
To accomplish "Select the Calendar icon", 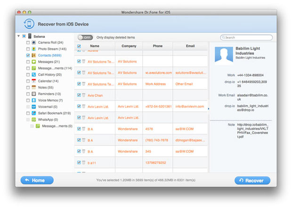I will click(34, 81).
